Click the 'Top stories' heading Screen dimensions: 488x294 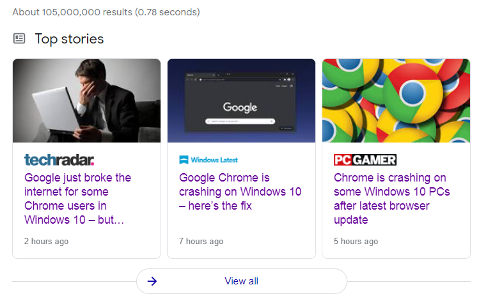pyautogui.click(x=69, y=39)
